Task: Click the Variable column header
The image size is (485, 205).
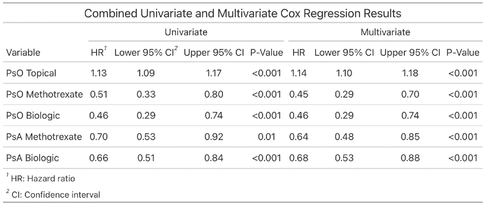Action: point(23,52)
